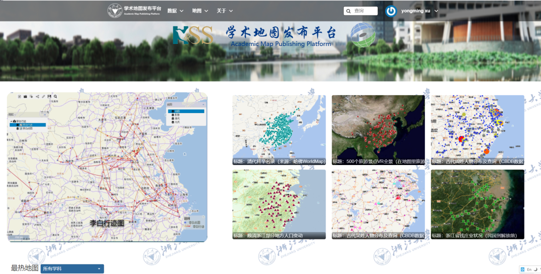Screen dimensions: 541x274
Task: Collapse the basemap panel with the arrow
Action: pos(203,104)
